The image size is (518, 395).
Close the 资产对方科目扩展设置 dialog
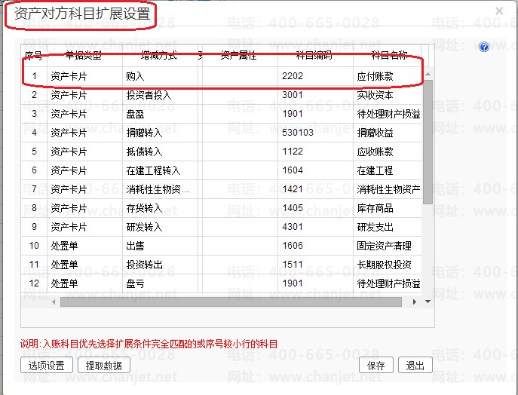(499, 11)
